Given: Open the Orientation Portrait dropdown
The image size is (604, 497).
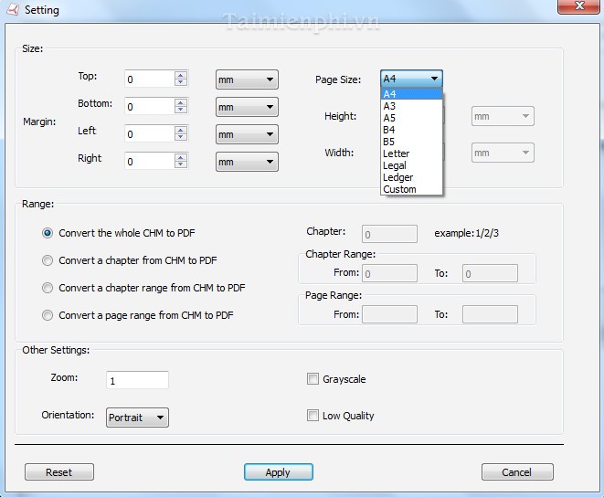Looking at the screenshot, I should [x=137, y=418].
